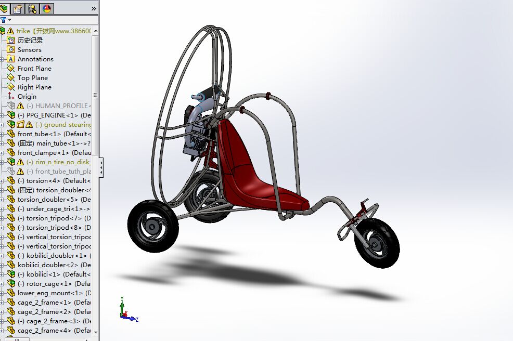Expand the PPG_ENGINE<1> node
Image resolution: width=513 pixels, height=341 pixels.
click(2, 115)
